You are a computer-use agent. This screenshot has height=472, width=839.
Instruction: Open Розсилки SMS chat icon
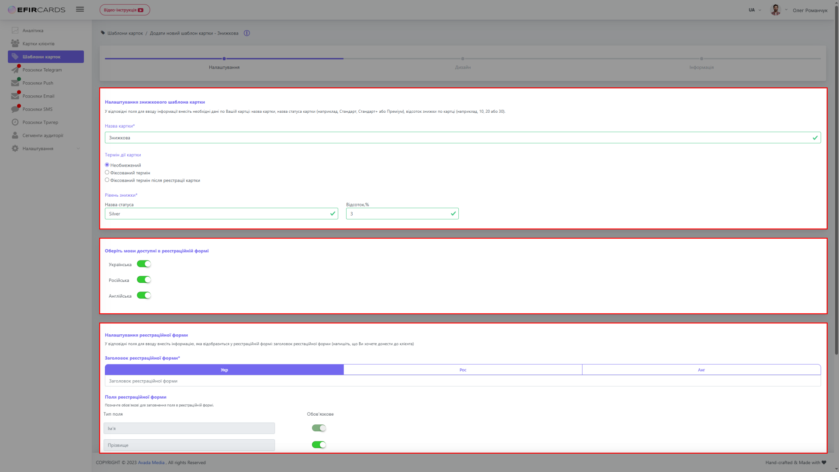point(14,109)
